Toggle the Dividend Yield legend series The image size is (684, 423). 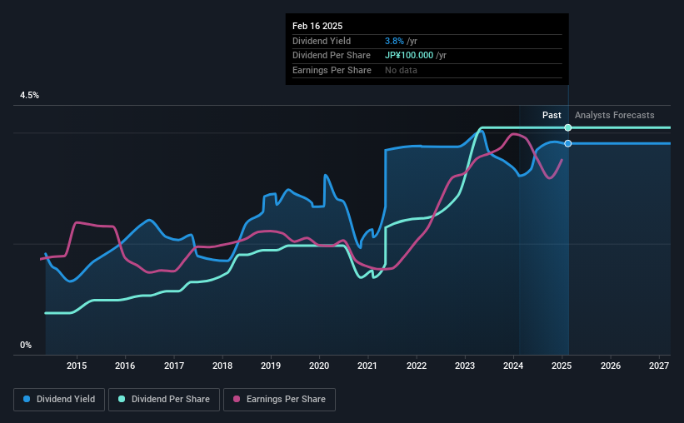[59, 399]
